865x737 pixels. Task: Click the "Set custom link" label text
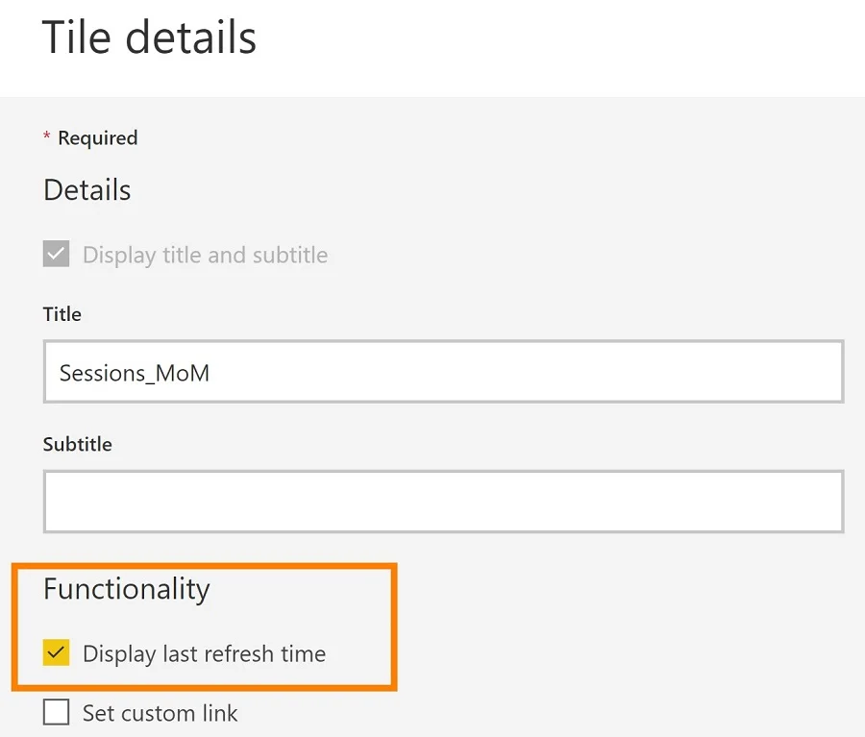point(160,713)
